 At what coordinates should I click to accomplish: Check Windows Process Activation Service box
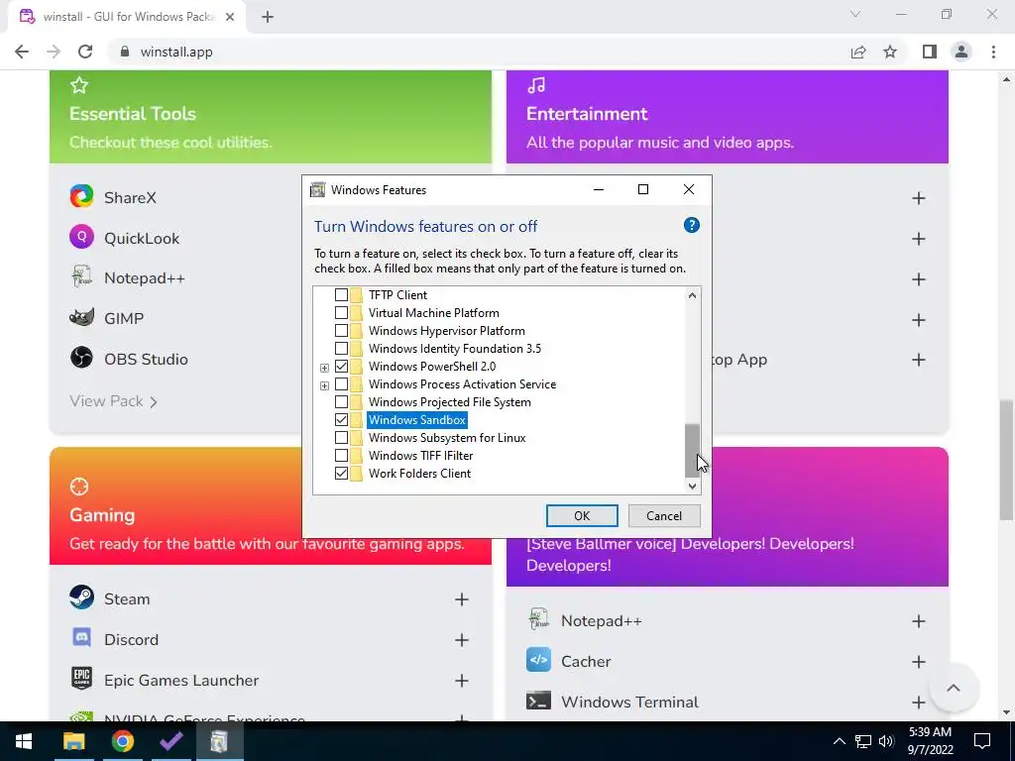pos(341,384)
